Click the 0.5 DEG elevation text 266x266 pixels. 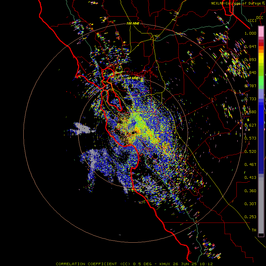coord(143,264)
